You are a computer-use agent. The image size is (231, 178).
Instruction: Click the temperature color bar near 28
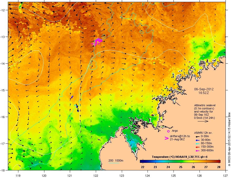(219, 161)
